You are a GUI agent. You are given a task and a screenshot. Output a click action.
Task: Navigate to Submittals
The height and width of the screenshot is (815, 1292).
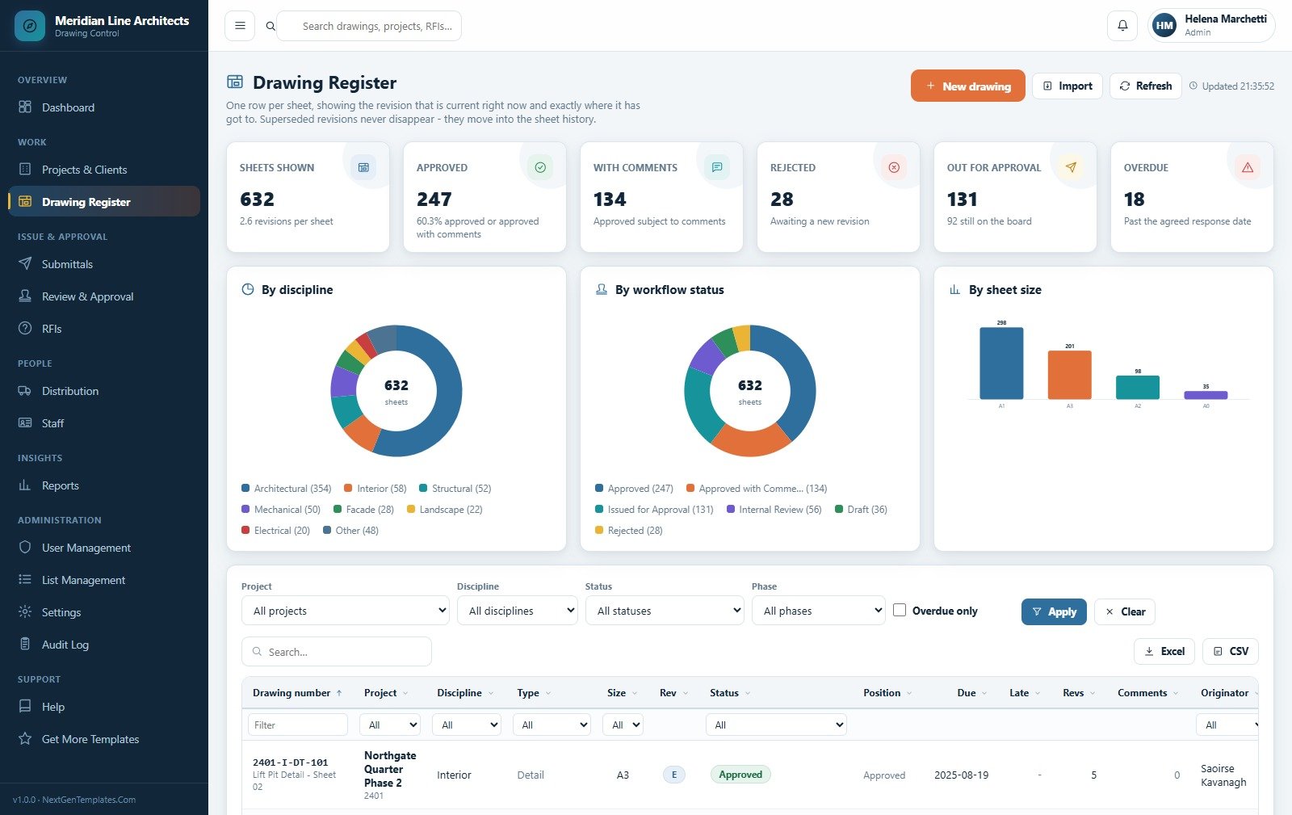click(x=104, y=264)
